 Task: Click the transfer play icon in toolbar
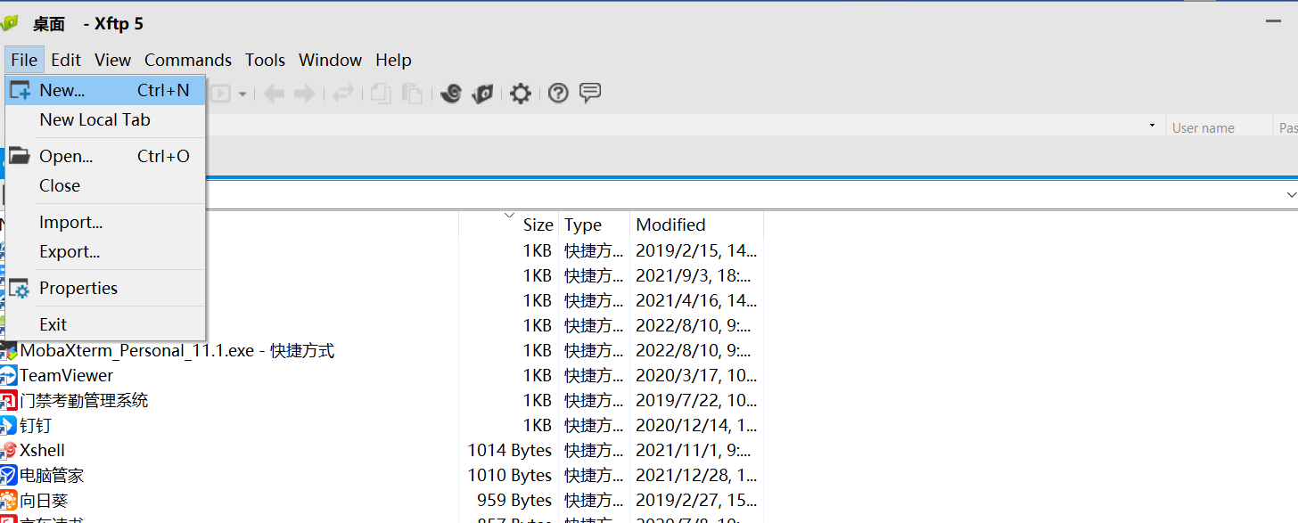[219, 94]
